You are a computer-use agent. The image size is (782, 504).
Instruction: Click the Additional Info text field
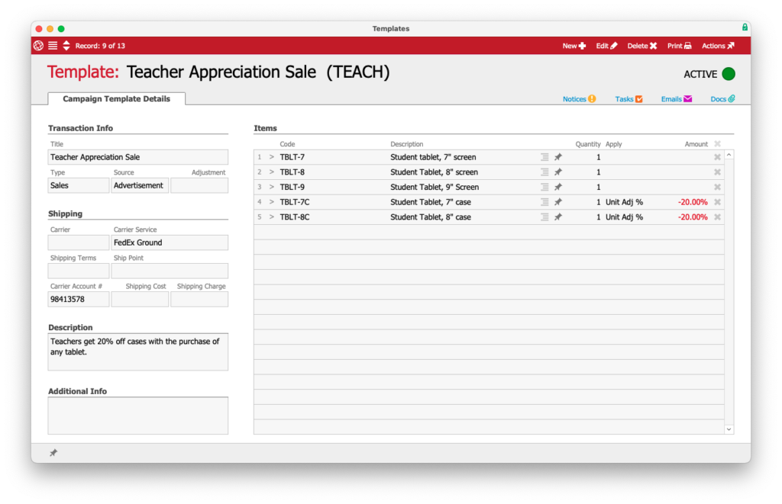(x=137, y=416)
